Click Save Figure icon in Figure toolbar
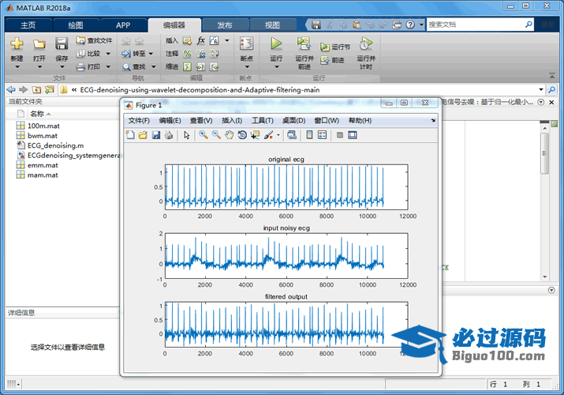This screenshot has width=564, height=395. pos(155,135)
